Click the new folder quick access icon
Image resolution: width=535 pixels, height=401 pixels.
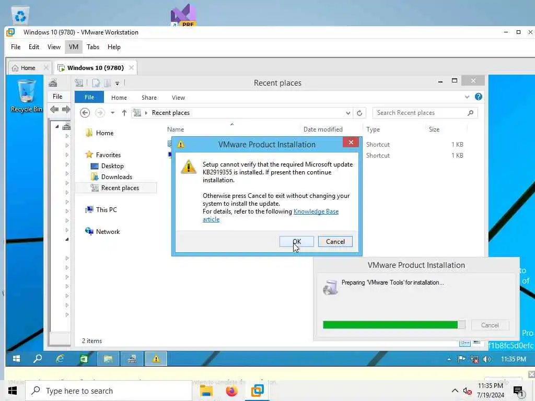click(107, 83)
